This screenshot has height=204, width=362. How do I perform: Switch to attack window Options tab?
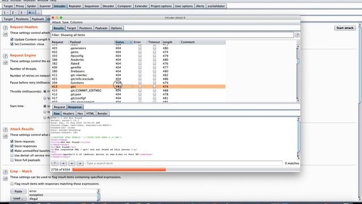116,28
